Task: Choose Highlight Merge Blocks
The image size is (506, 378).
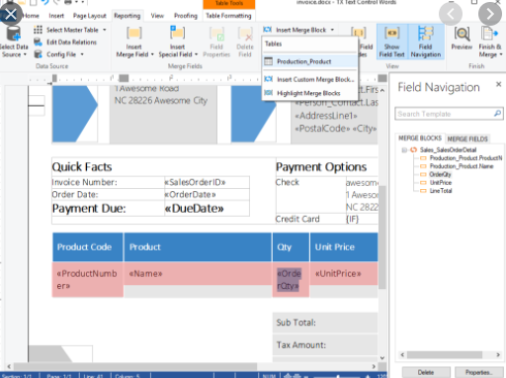Action: coord(309,93)
